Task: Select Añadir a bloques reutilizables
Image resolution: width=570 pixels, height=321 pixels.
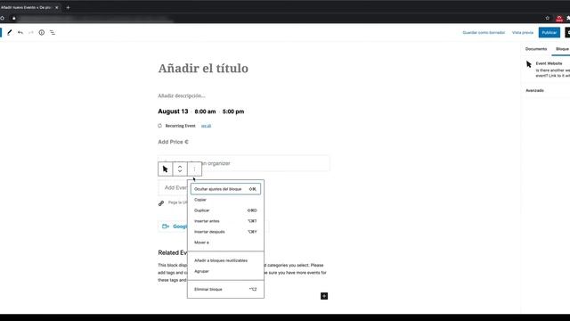Action: pos(225,260)
